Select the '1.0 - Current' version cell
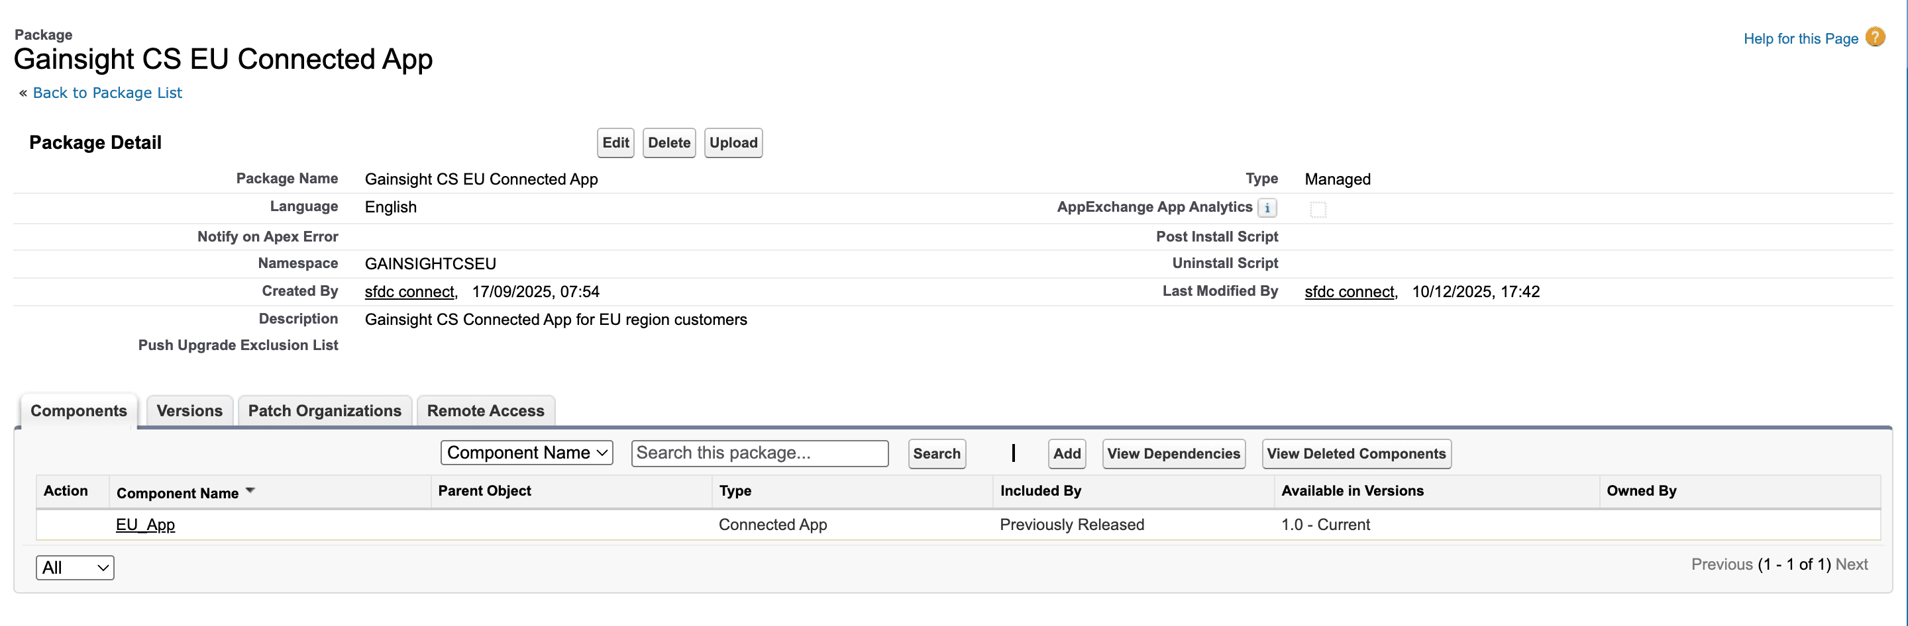Screen dimensions: 1908x626 pos(1325,525)
